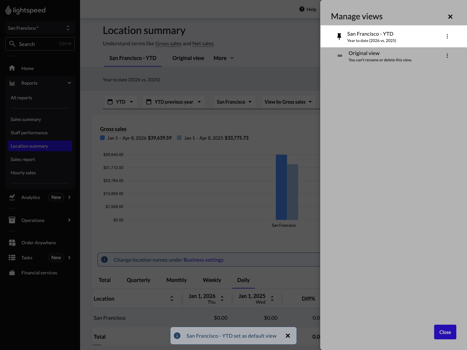Open options menu for San Francisco - YTD view

tap(447, 36)
